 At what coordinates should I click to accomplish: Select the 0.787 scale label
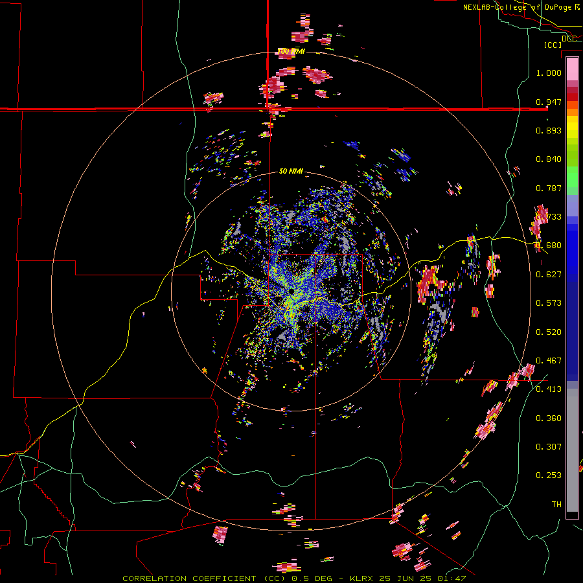(x=549, y=188)
